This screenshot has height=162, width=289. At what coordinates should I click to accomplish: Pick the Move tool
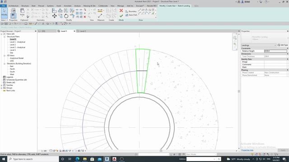(54, 16)
